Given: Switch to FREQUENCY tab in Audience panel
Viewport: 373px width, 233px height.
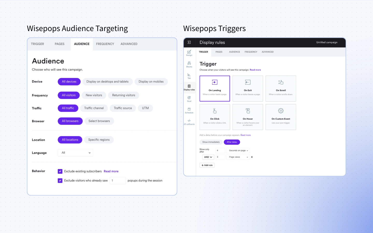Looking at the screenshot, I should 105,44.
